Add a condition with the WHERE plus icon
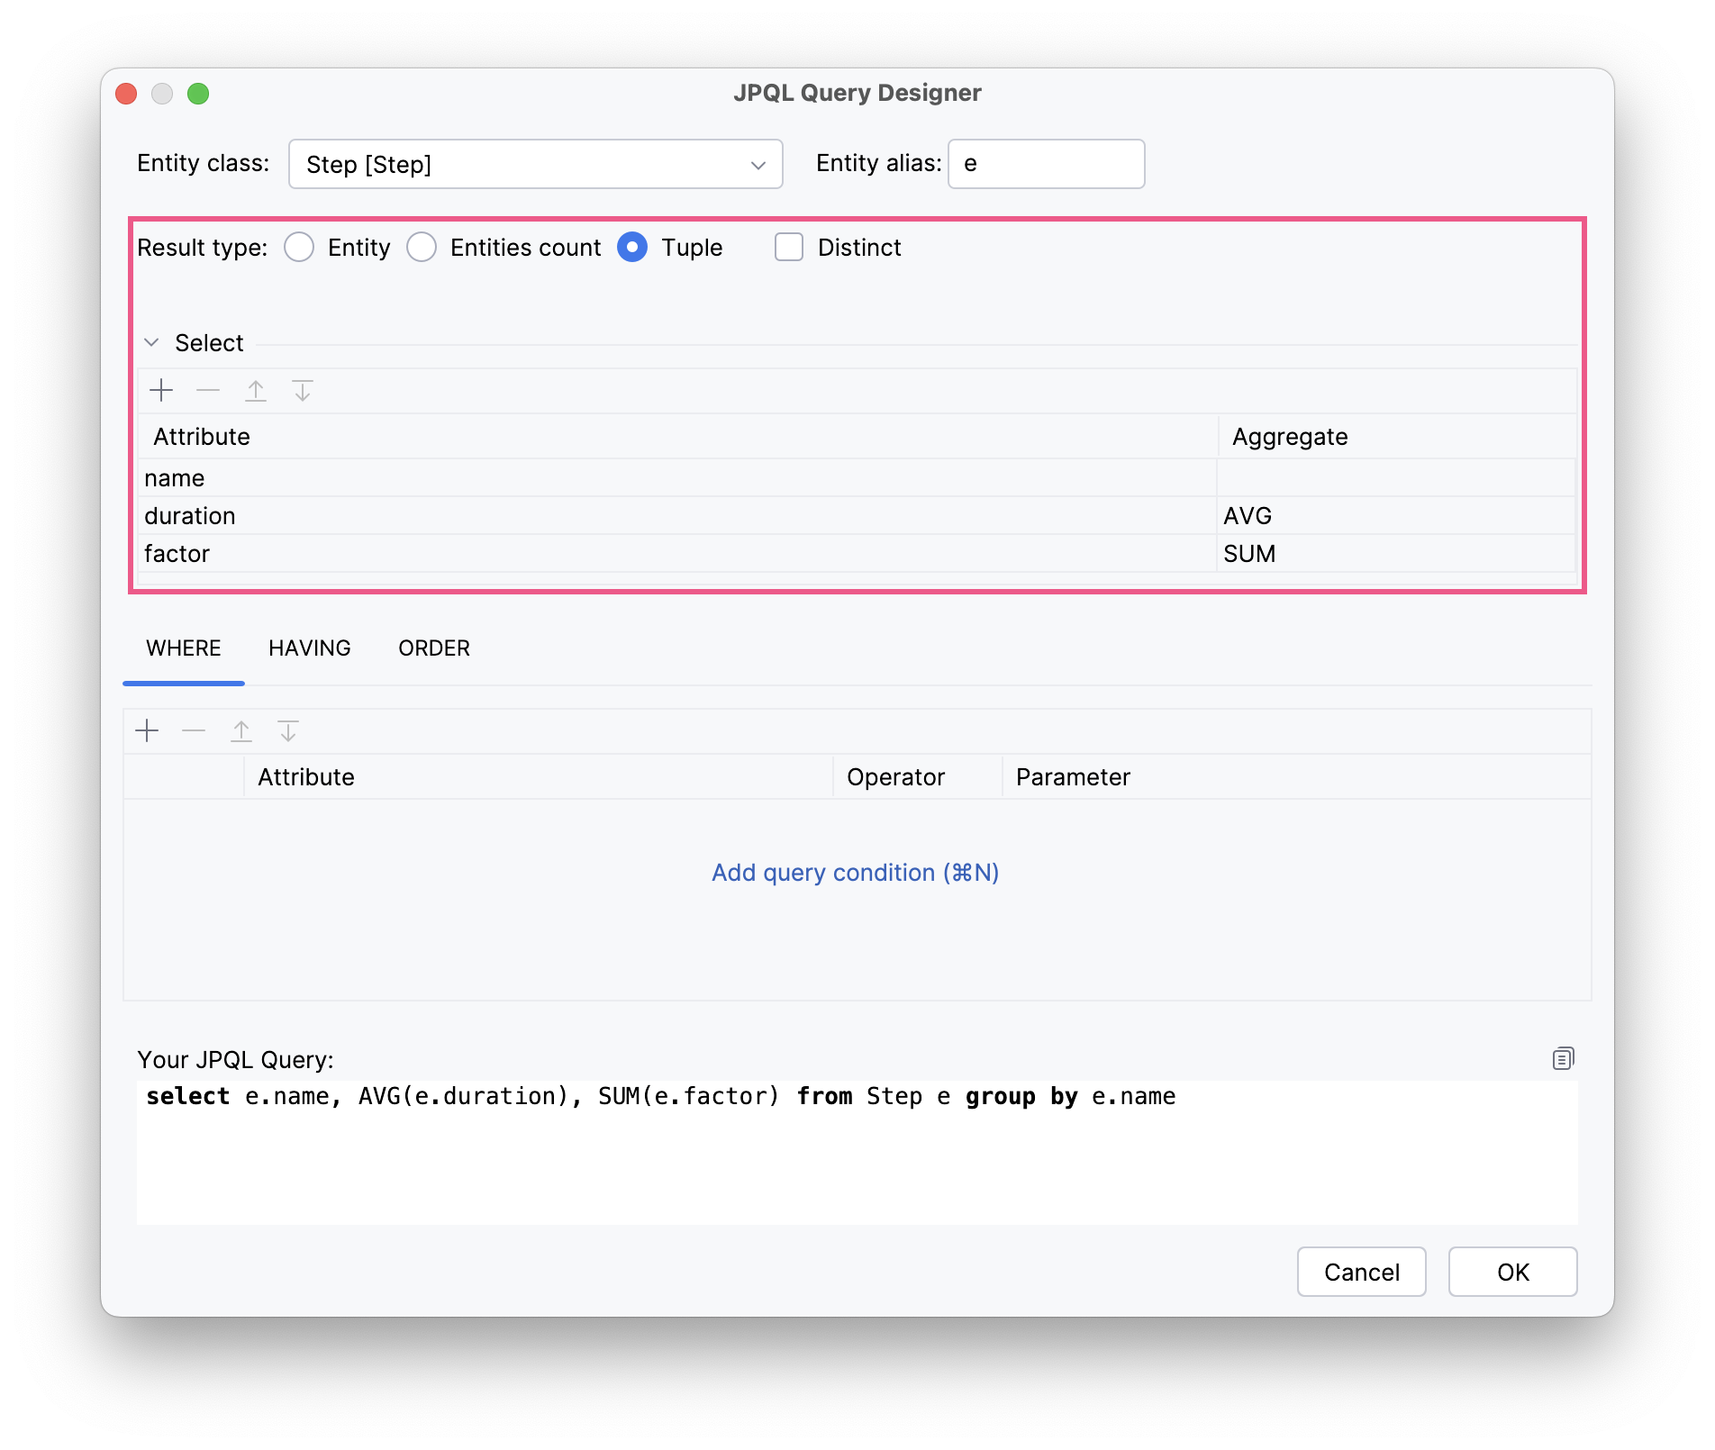Viewport: 1715px width, 1450px height. coord(147,730)
